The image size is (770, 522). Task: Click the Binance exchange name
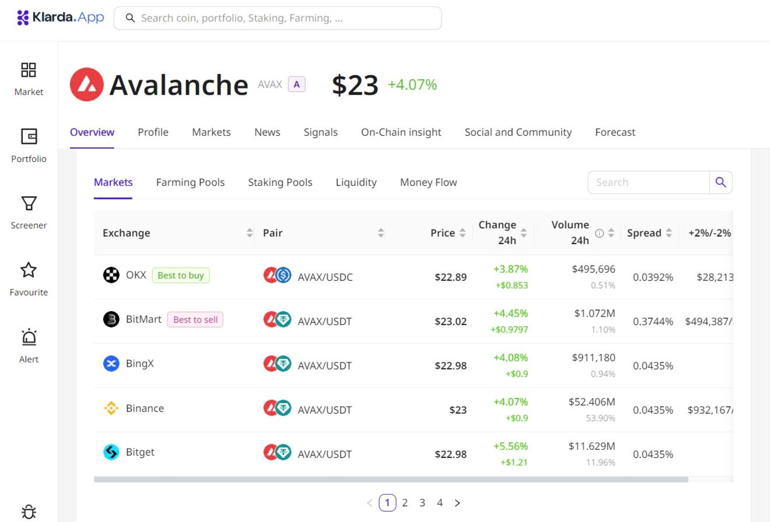(x=145, y=408)
